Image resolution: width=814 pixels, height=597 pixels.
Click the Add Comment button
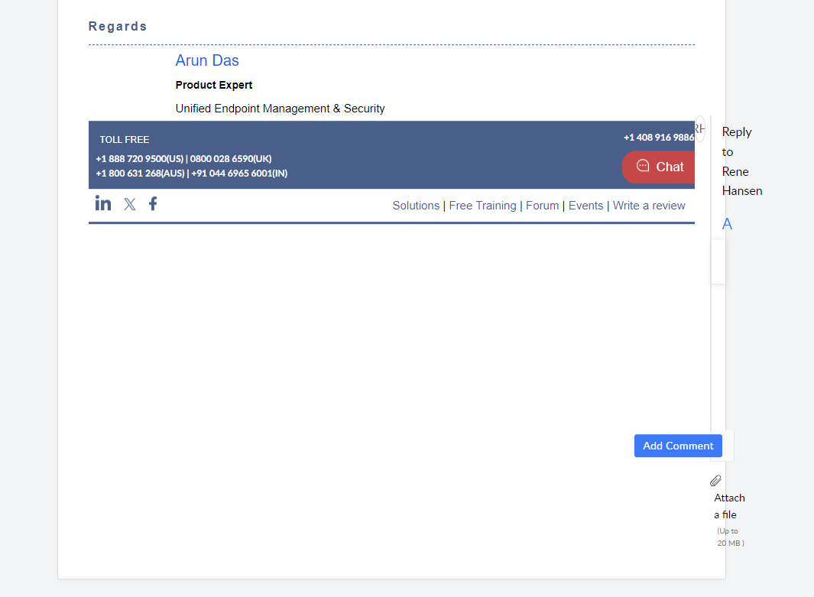click(678, 446)
